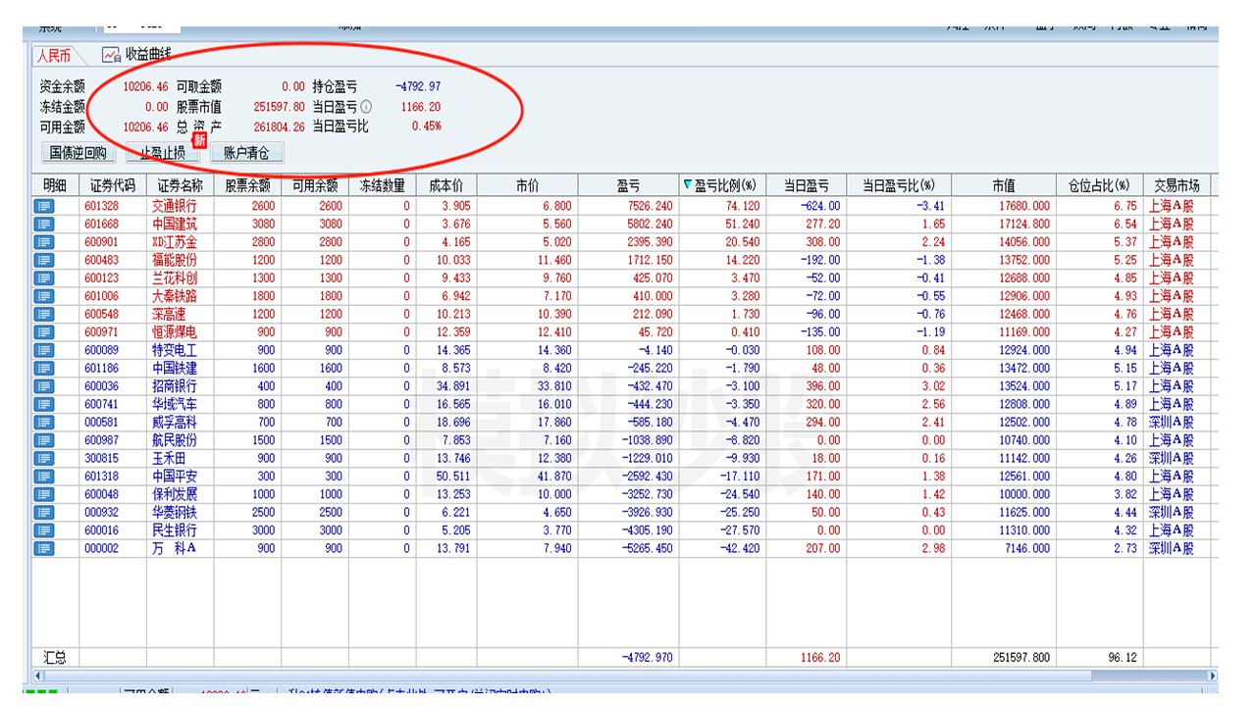Image resolution: width=1256 pixels, height=706 pixels.
Task: Click the detail icon for 万科A row
Action: [44, 549]
